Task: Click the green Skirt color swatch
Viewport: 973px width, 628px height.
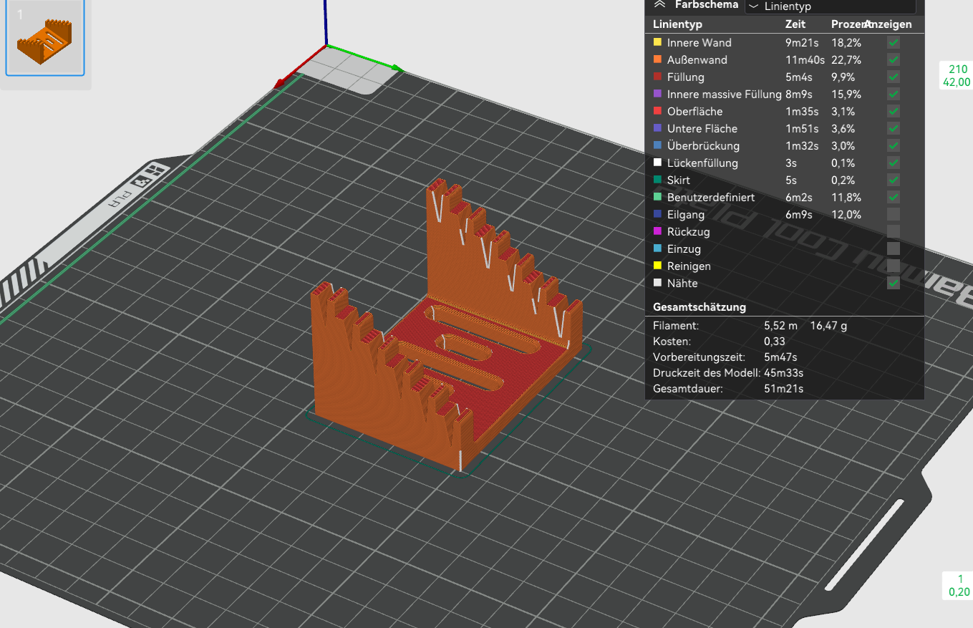Action: click(657, 180)
